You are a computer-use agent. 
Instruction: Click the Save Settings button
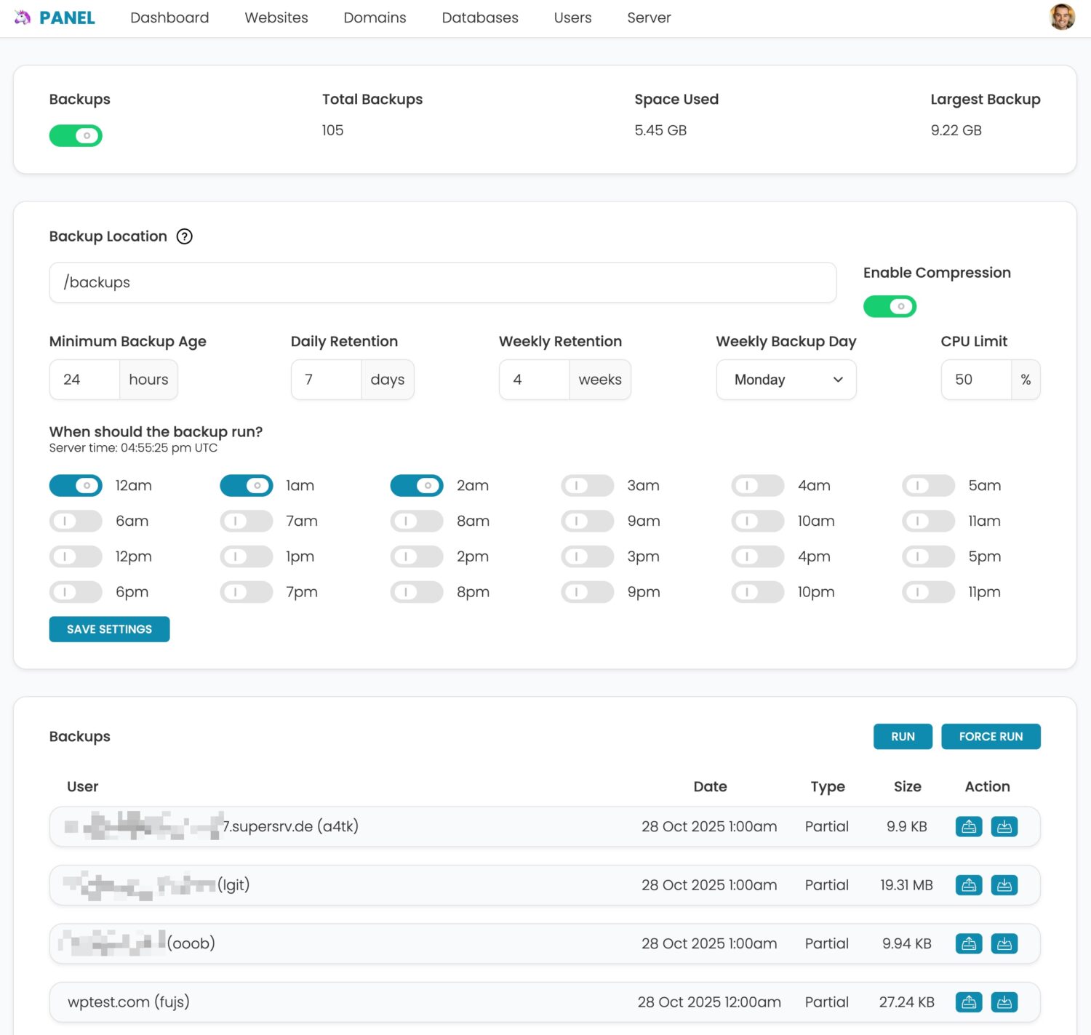pyautogui.click(x=109, y=629)
